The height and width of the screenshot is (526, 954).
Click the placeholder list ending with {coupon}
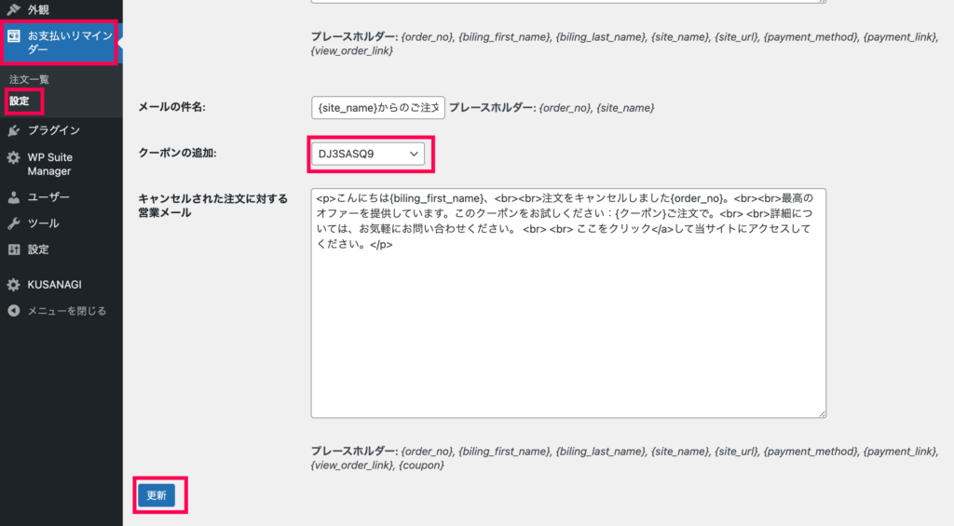[x=625, y=458]
